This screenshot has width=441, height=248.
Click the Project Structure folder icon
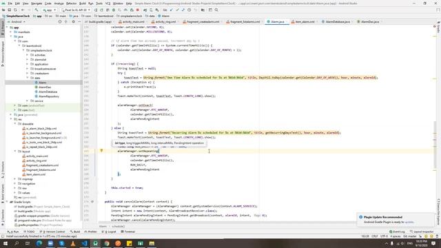pos(203,10)
